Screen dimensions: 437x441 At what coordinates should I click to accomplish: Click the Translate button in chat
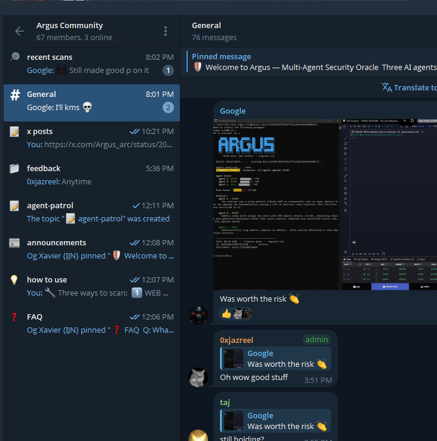[409, 87]
